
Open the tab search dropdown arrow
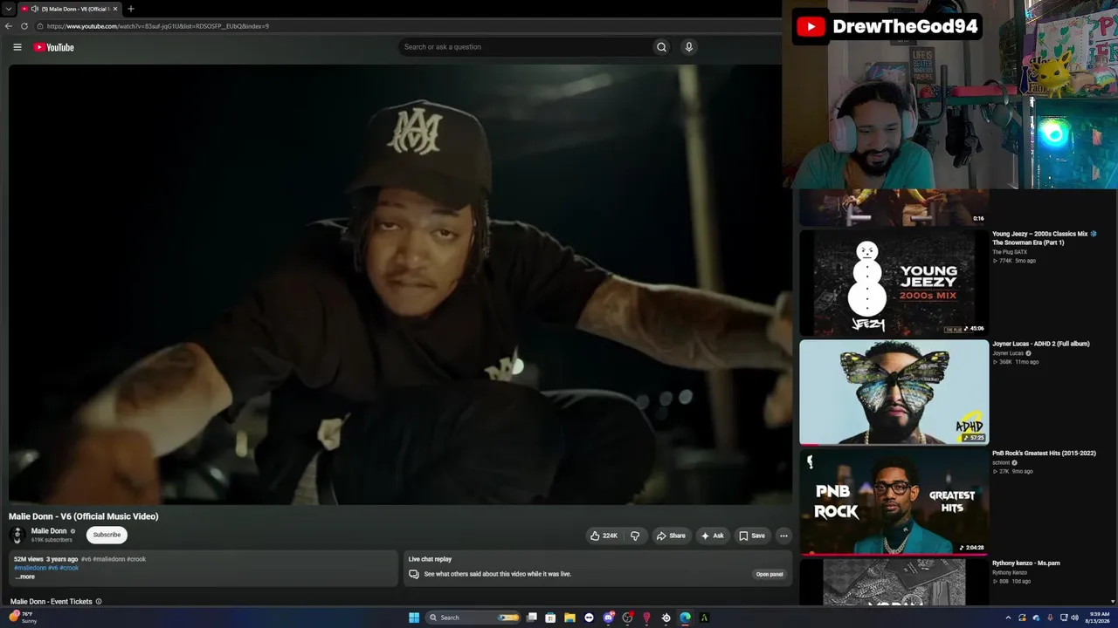(x=9, y=9)
